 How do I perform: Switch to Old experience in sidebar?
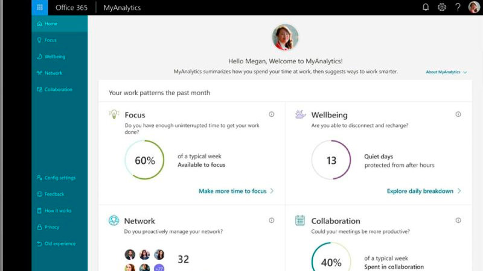click(59, 243)
